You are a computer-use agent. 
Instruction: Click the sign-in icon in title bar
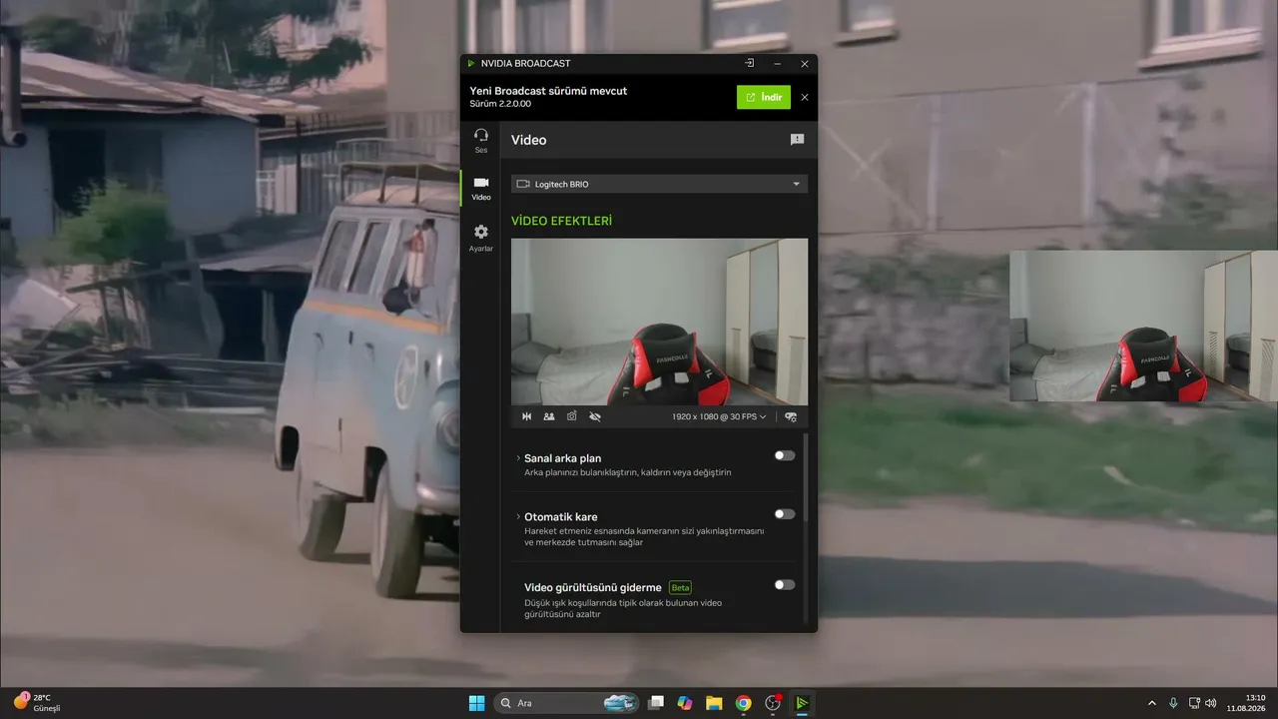point(750,63)
